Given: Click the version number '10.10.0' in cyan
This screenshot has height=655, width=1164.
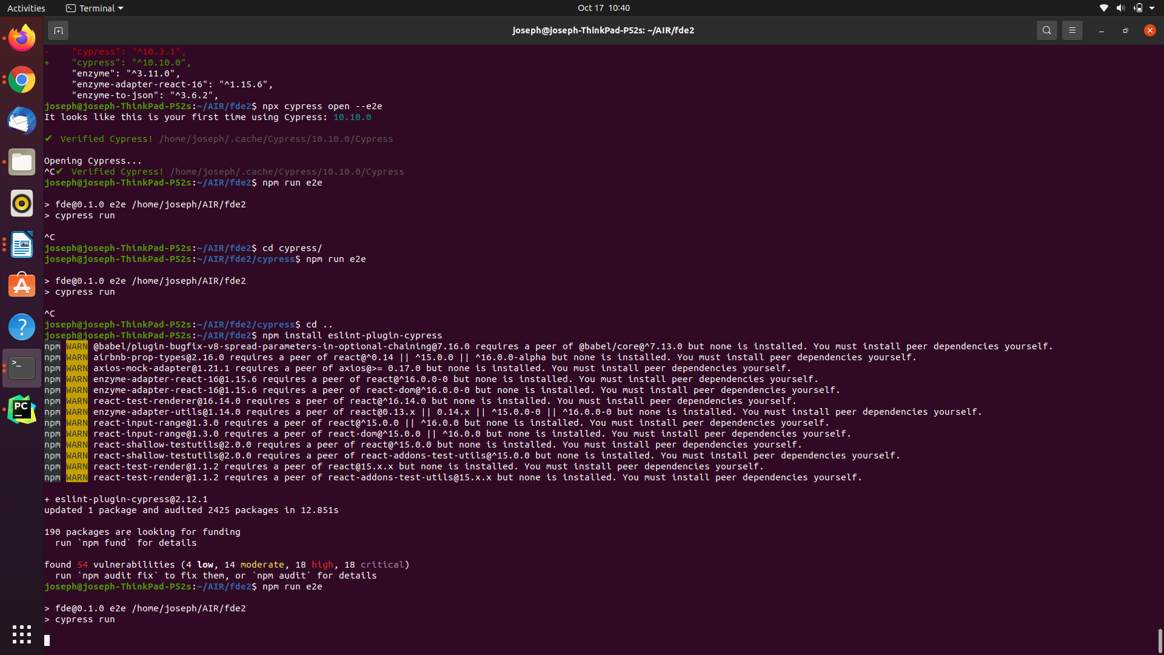Looking at the screenshot, I should (x=352, y=117).
